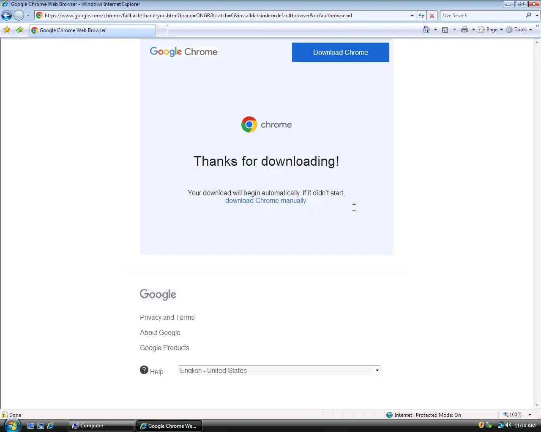This screenshot has width=541, height=432.
Task: Click the green shield tray icon
Action: click(489, 425)
